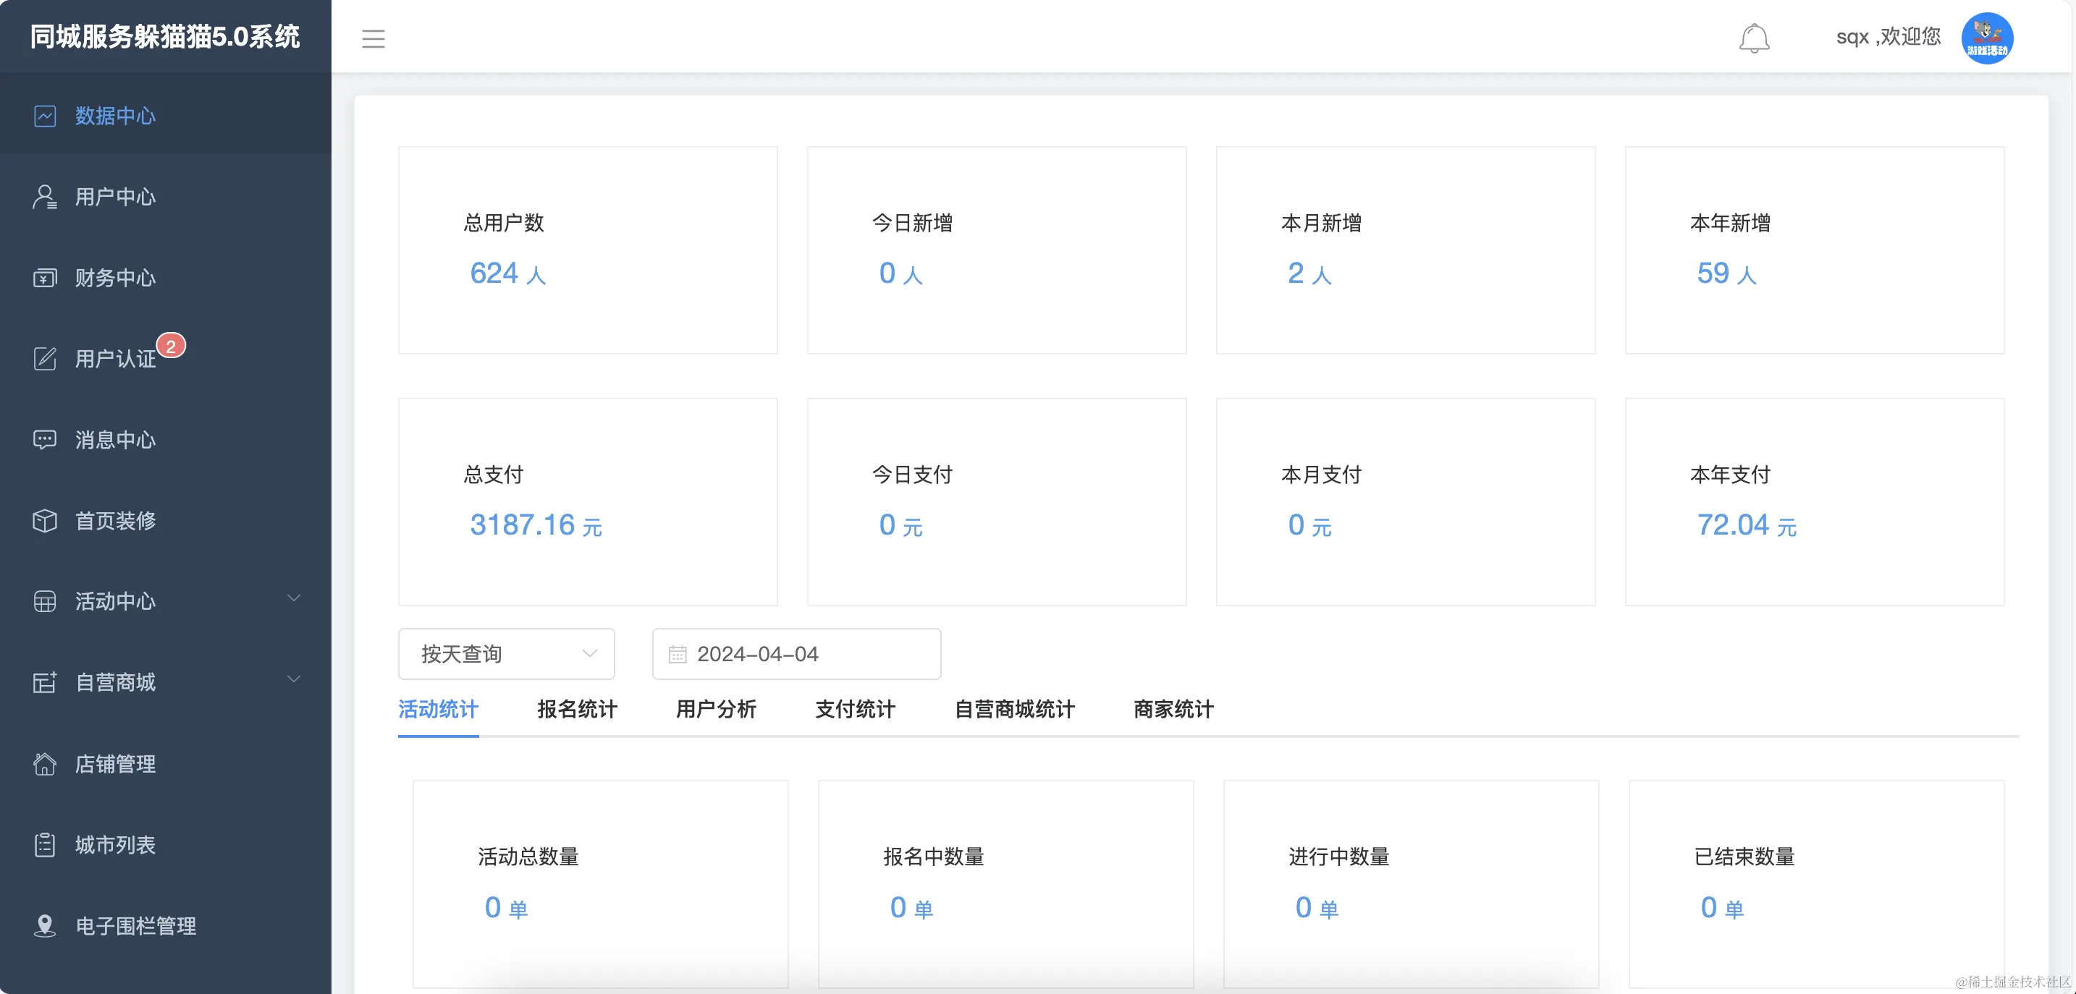Open 用户认证 with the pending badge
Viewport: 2076px width, 994px height.
pos(113,360)
